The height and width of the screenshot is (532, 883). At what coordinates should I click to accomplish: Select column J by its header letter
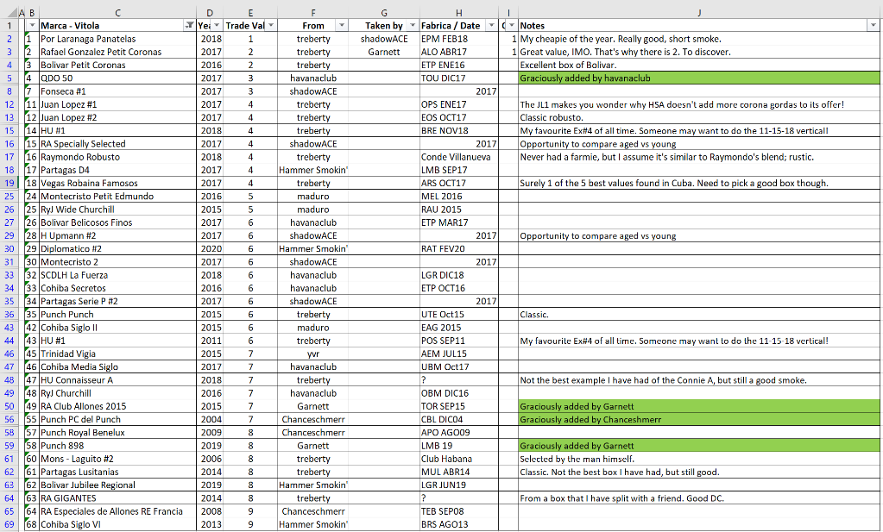pyautogui.click(x=699, y=12)
